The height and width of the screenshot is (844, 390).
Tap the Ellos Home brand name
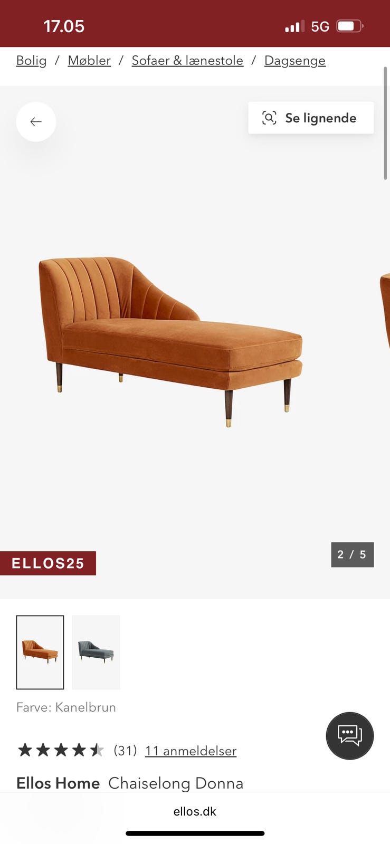[x=58, y=783]
